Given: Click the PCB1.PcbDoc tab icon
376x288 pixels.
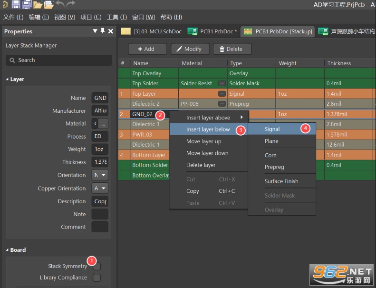Looking at the screenshot, I should click(x=193, y=31).
